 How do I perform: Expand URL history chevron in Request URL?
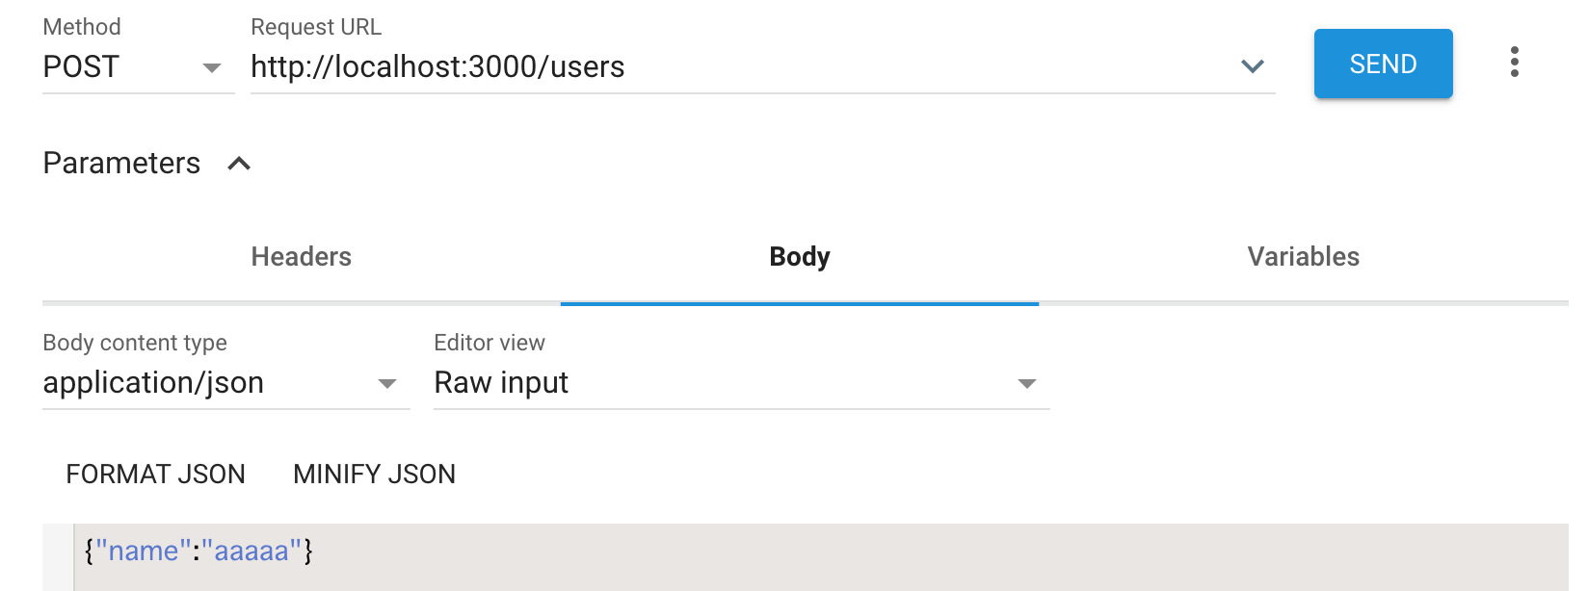coord(1252,66)
